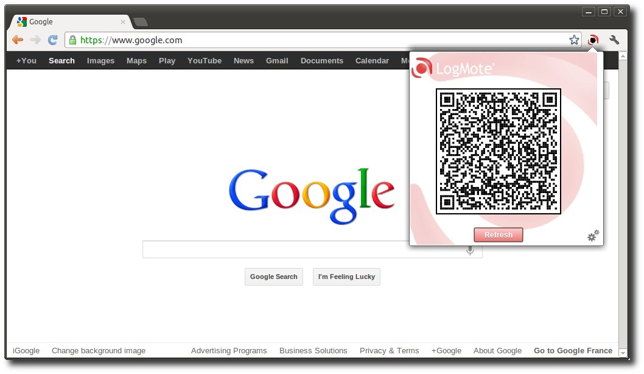Viewport: 644px width, 374px height.
Task: Close the Google tab
Action: pos(123,22)
